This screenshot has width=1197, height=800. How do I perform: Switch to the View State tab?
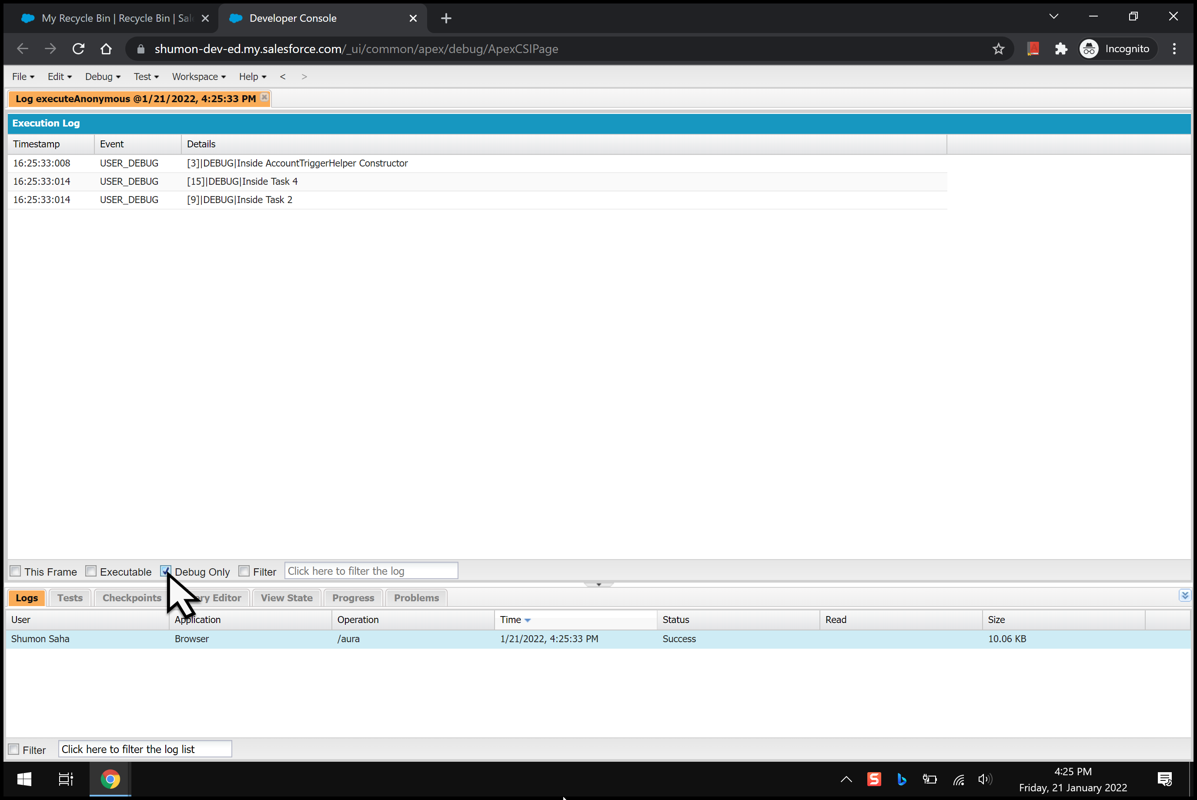pyautogui.click(x=286, y=597)
